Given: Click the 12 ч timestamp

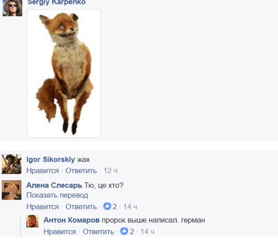Looking at the screenshot, I should tap(111, 171).
